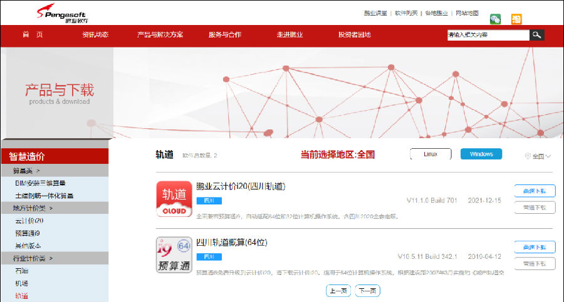The image size is (564, 302).
Task: Click the magnifier search icon
Action: coord(536,35)
